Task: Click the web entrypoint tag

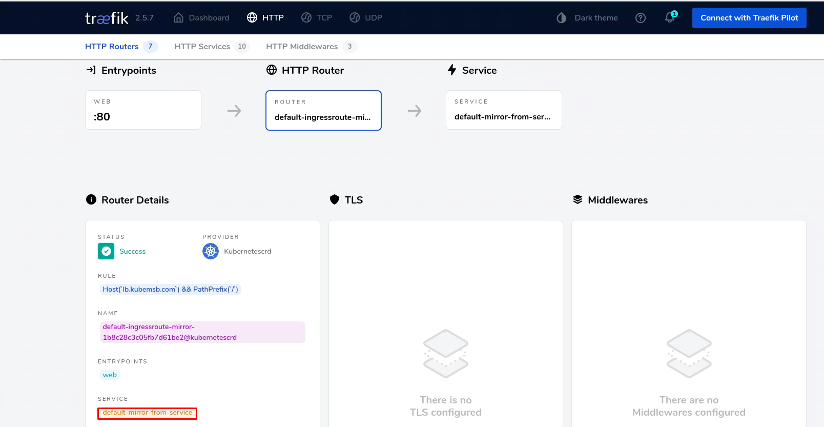Action: click(110, 375)
